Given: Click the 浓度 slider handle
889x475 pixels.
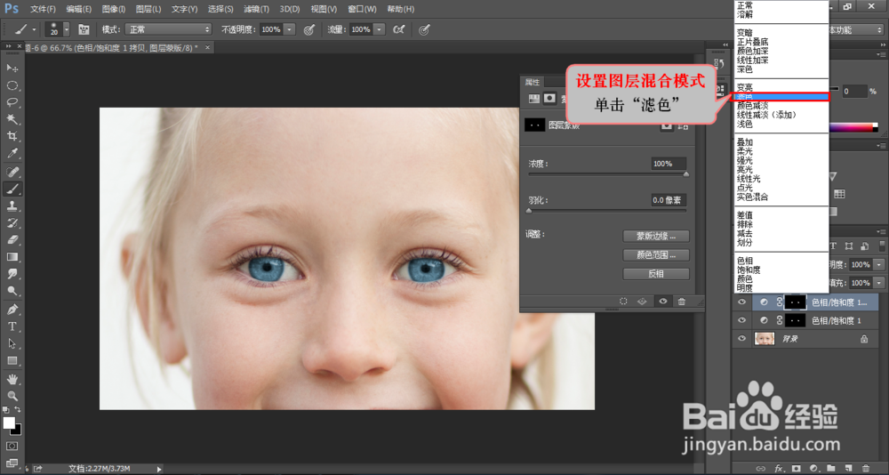Looking at the screenshot, I should 686,174.
